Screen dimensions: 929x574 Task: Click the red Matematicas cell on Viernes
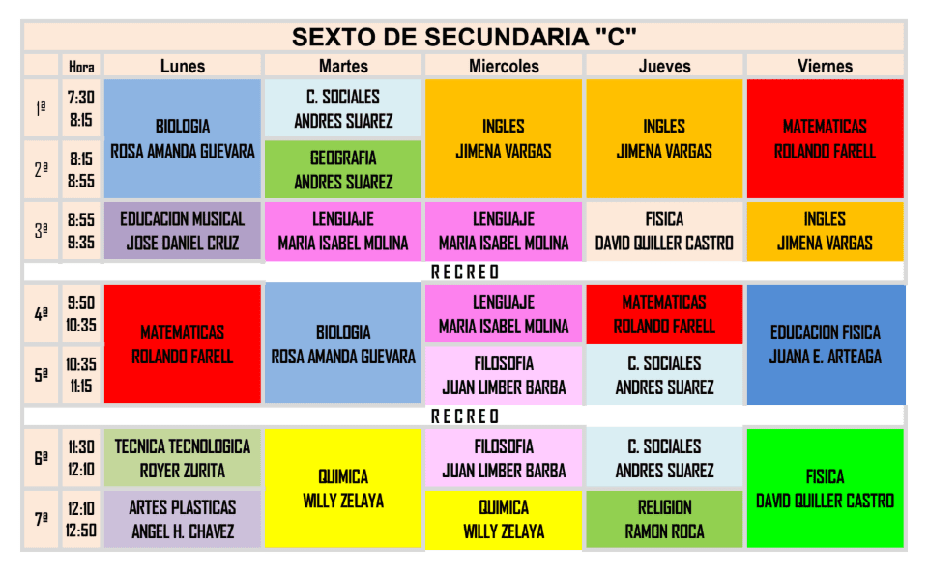(825, 138)
